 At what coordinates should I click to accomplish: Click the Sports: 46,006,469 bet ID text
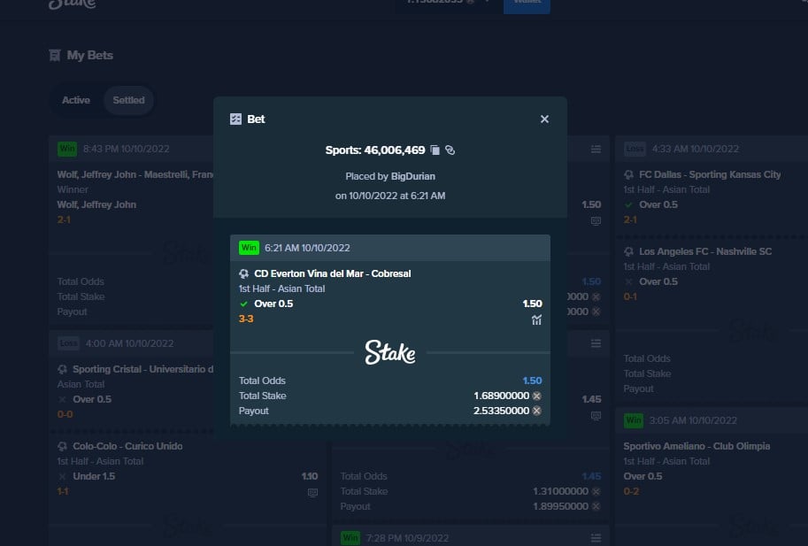375,150
